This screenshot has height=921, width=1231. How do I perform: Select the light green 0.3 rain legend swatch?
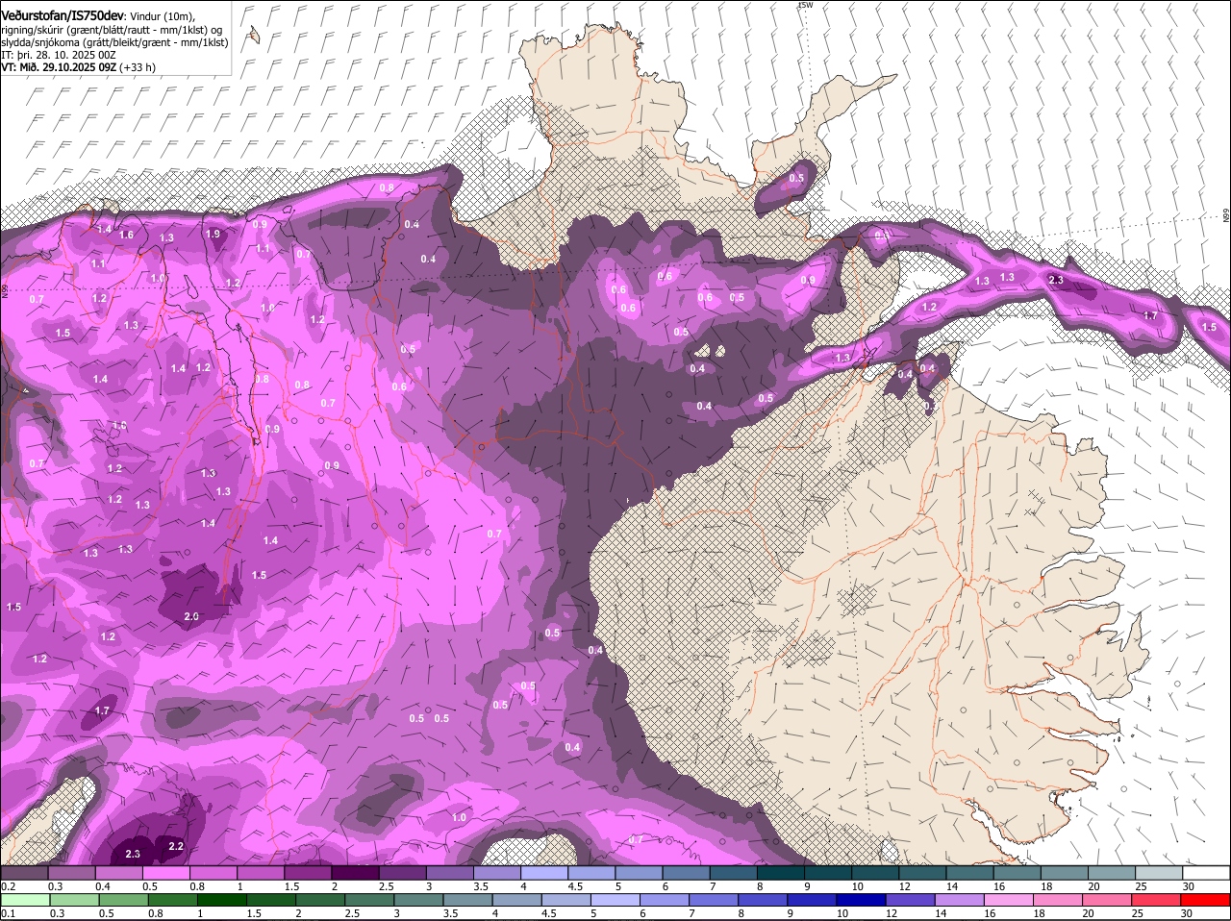pos(74,900)
